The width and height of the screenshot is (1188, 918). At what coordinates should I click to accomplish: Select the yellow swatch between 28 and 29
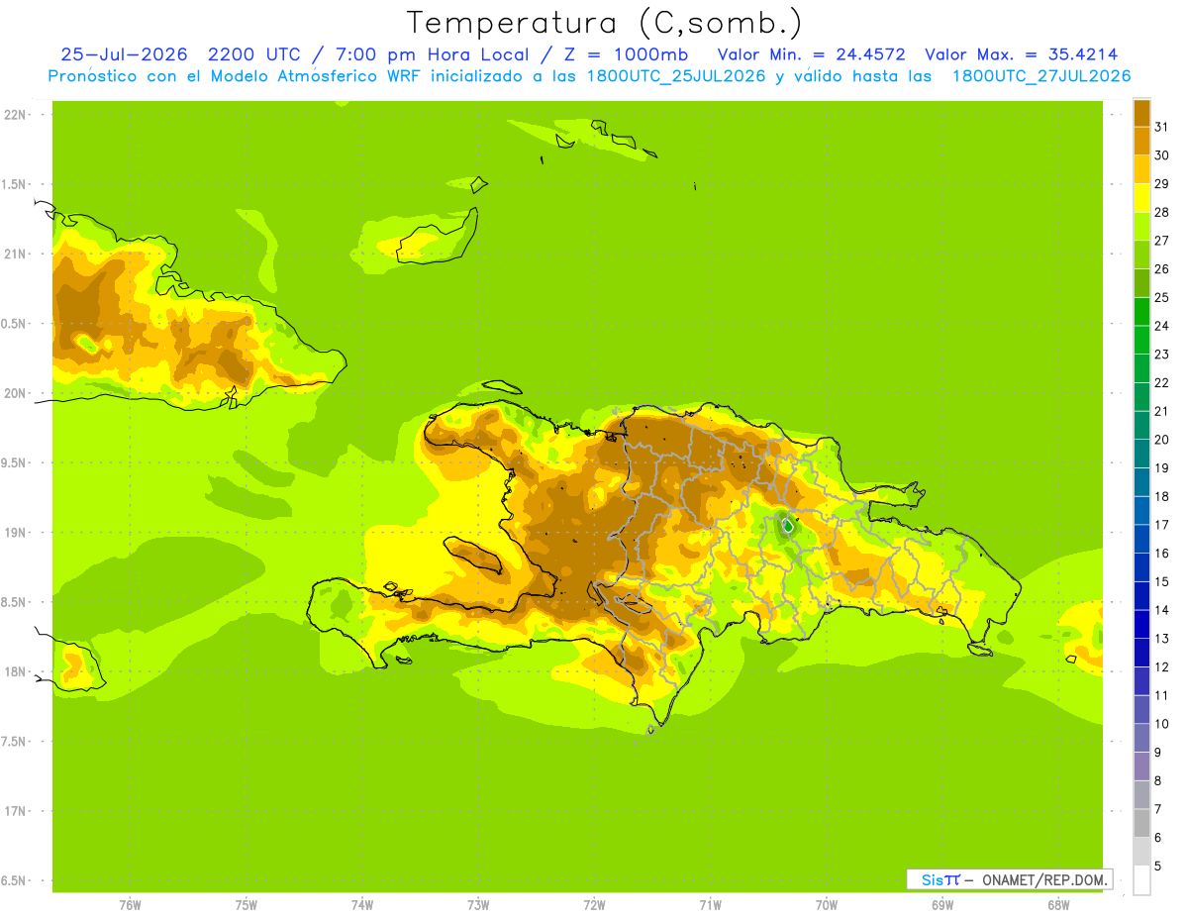1141,197
